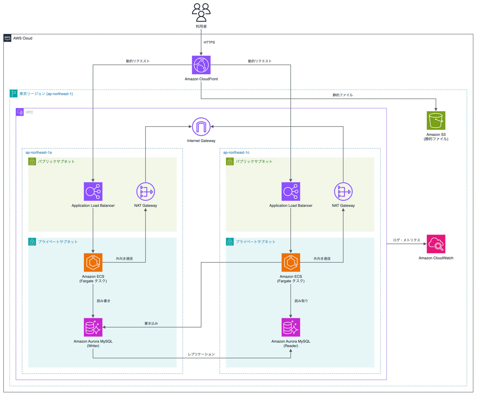Click the 利用者 label

(201, 27)
